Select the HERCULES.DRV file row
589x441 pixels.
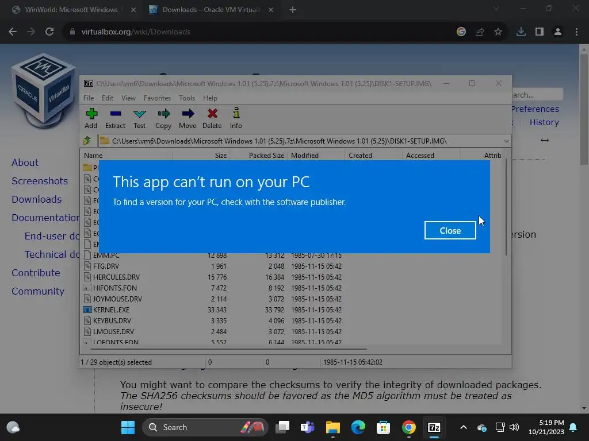(x=292, y=277)
